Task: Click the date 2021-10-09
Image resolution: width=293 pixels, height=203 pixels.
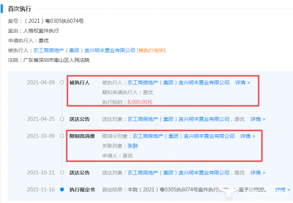Action: pyautogui.click(x=40, y=136)
